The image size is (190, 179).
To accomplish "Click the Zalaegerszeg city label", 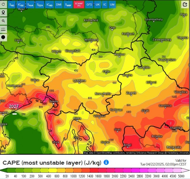I will click(x=162, y=39).
